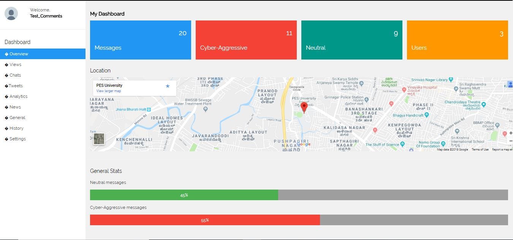
Task: Click the PES University red map pin
Action: 304,108
